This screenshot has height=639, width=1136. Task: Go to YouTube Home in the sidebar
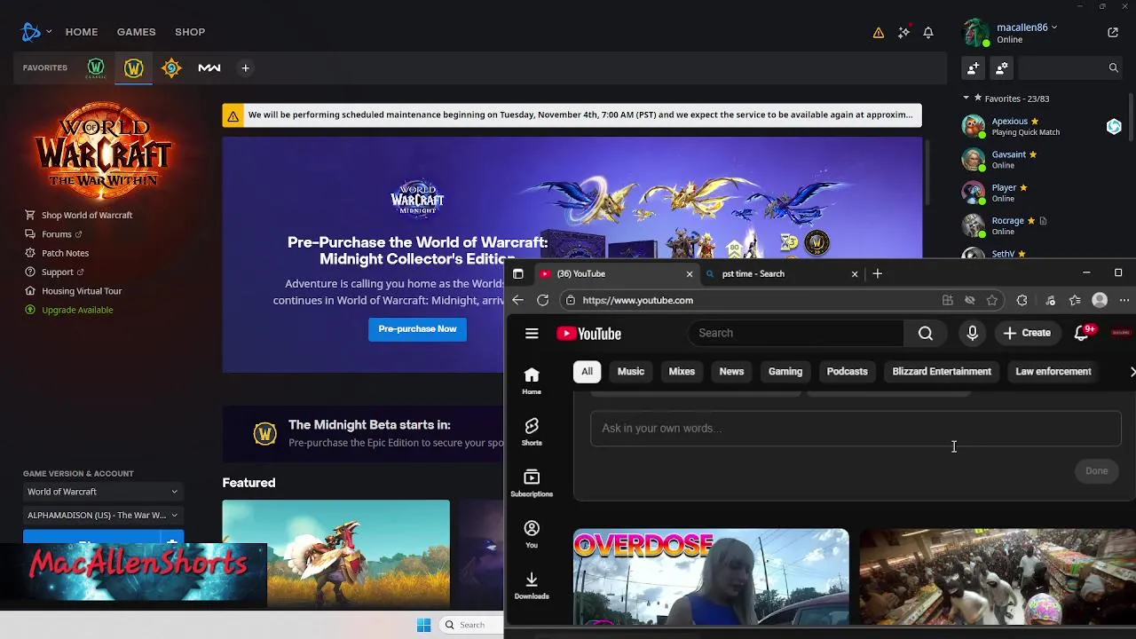532,381
